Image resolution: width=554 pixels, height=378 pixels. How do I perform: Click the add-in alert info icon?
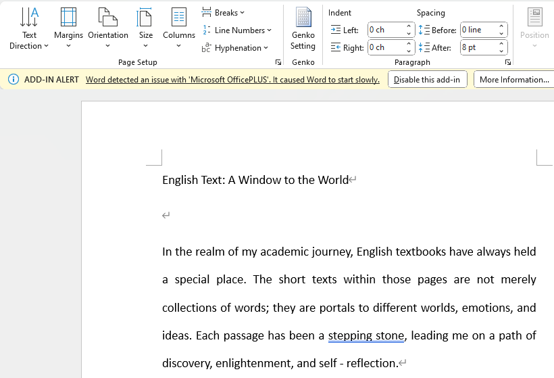(x=14, y=80)
